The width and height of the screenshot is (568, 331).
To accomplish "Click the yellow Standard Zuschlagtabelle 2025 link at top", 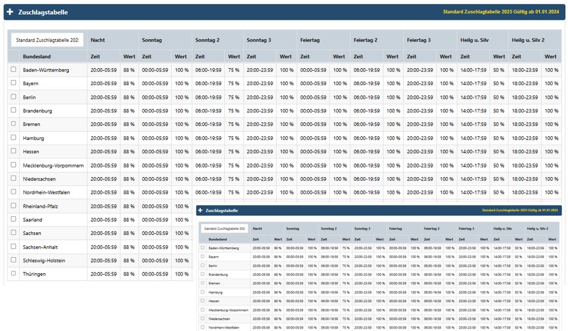I will click(501, 12).
